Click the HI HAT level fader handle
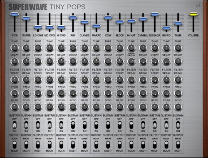The width and height of the screenshot is (208, 158). (x=131, y=21)
